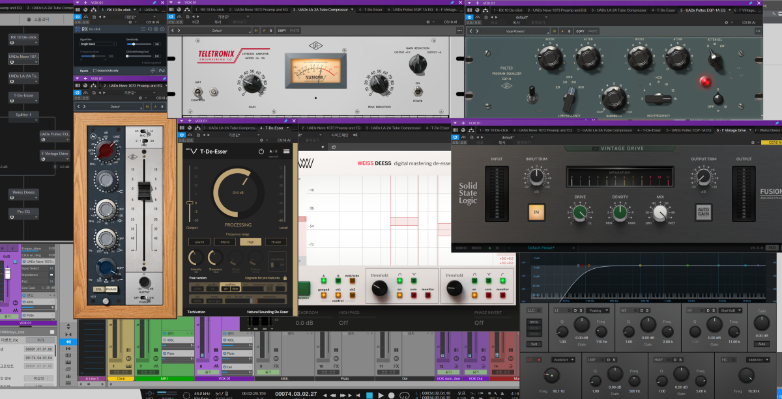Viewport: 782px width, 399px height.
Task: Click COPY in the LA-2A preset bar
Action: pyautogui.click(x=282, y=31)
